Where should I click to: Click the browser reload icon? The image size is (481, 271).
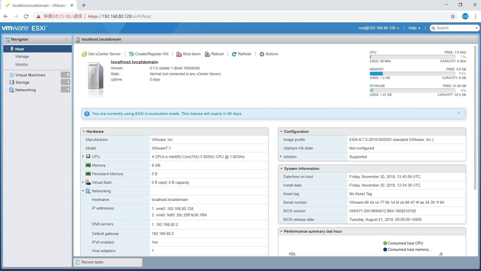pos(26,16)
